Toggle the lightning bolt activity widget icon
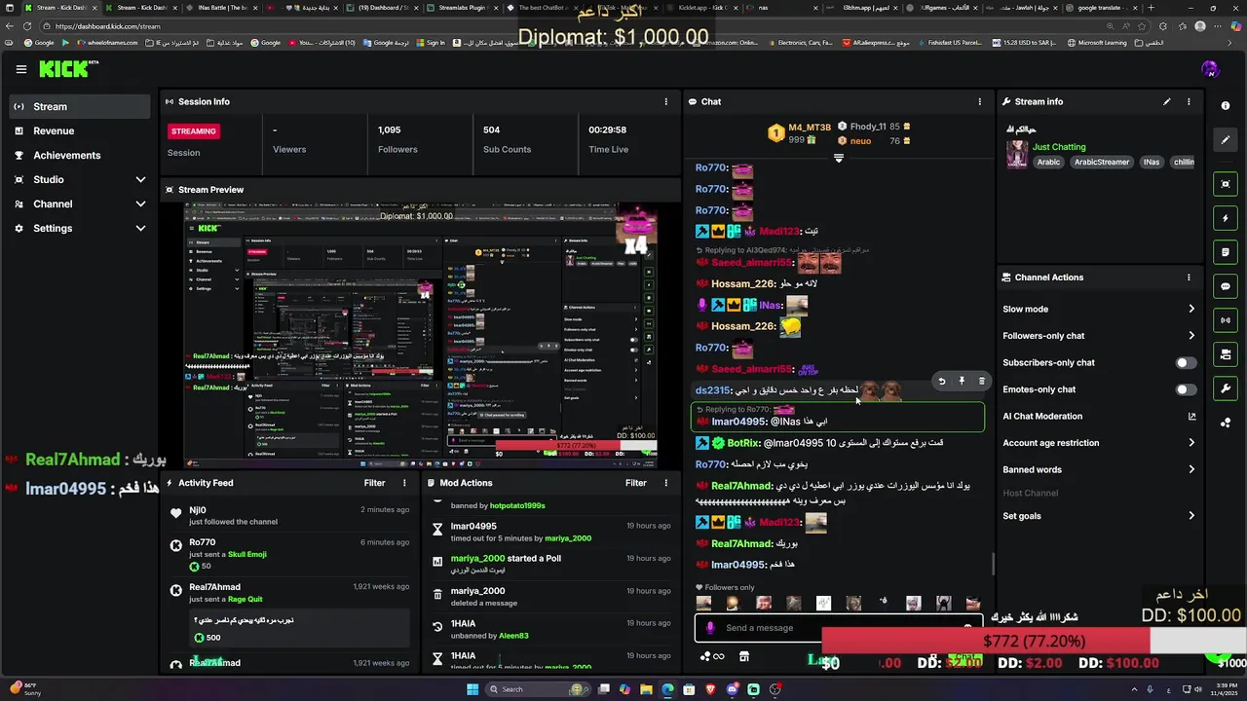The height and width of the screenshot is (701, 1247). [1226, 218]
